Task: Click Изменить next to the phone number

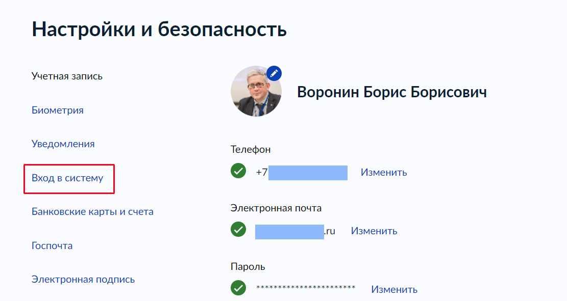Action: (384, 172)
